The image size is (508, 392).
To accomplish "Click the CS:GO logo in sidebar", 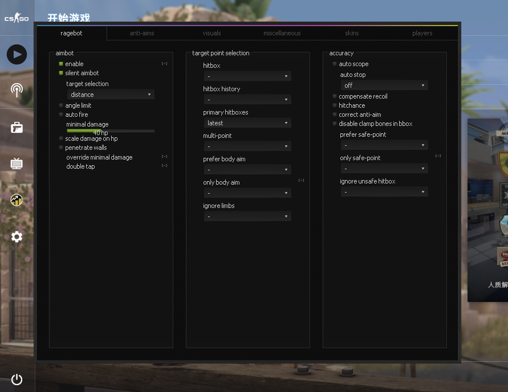I will [17, 19].
